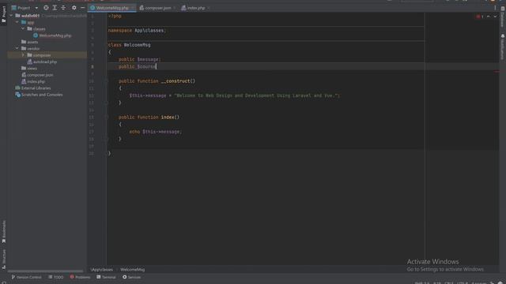Close the WelcomeMsg.php tab
Image resolution: width=506 pixels, height=284 pixels.
[x=133, y=8]
